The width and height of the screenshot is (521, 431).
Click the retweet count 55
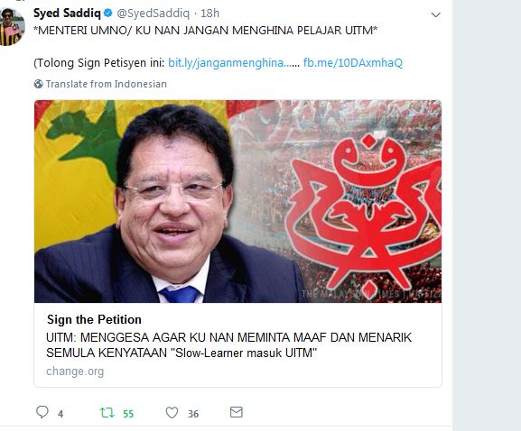pyautogui.click(x=128, y=414)
